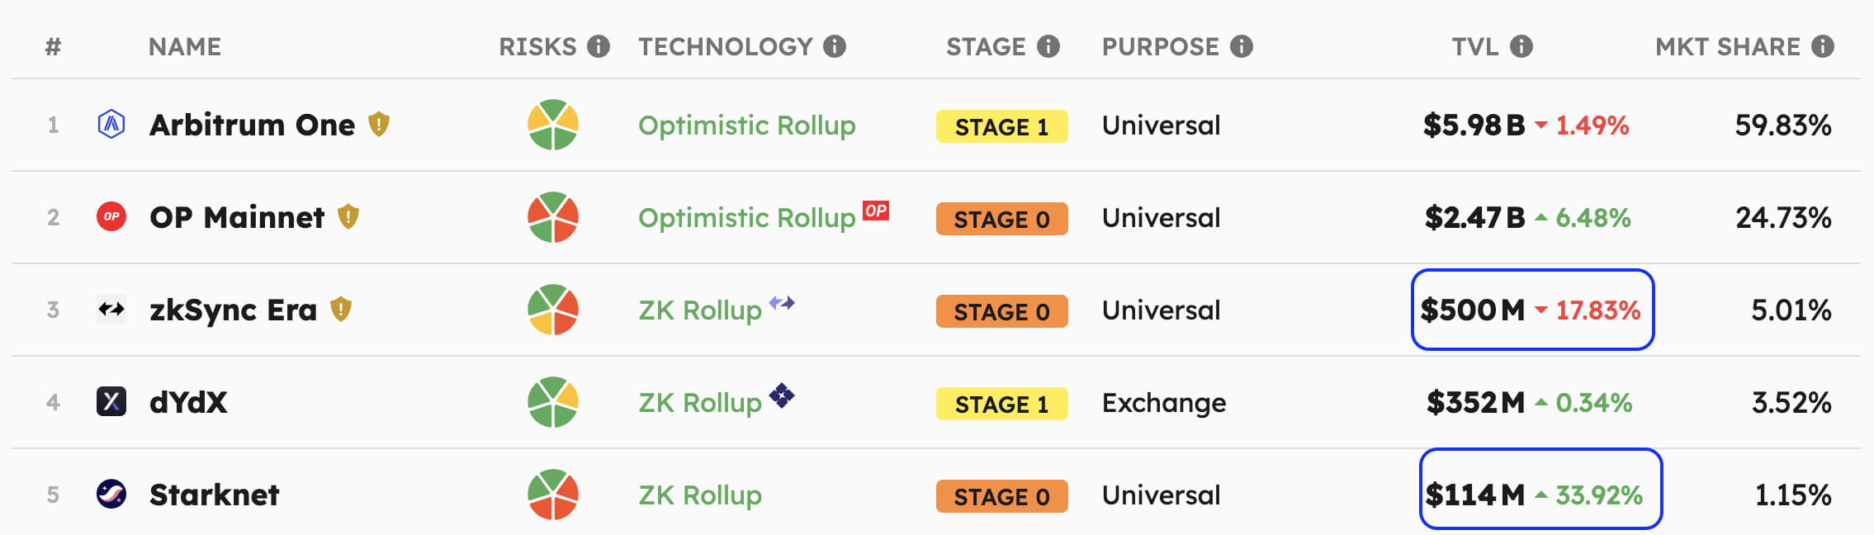This screenshot has height=535, width=1874.
Task: Open the Starknet project link
Action: pyautogui.click(x=214, y=495)
